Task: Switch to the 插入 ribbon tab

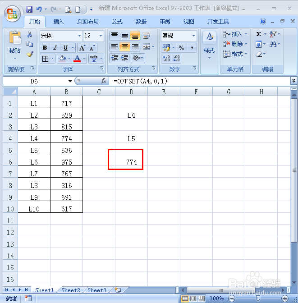Action: tap(58, 22)
